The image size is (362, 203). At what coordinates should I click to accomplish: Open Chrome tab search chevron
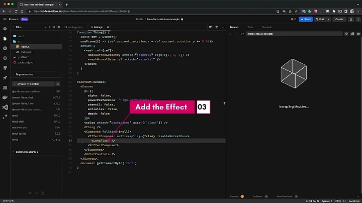(358, 5)
